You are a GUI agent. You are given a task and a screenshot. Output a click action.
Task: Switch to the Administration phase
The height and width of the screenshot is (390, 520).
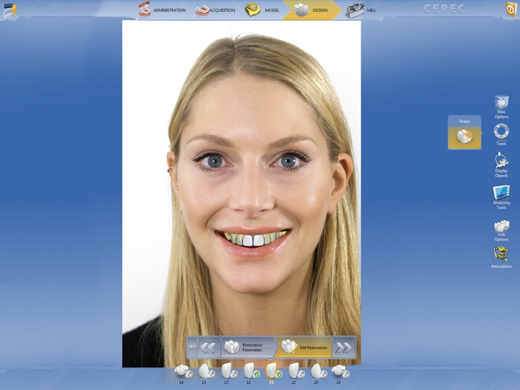click(x=162, y=10)
